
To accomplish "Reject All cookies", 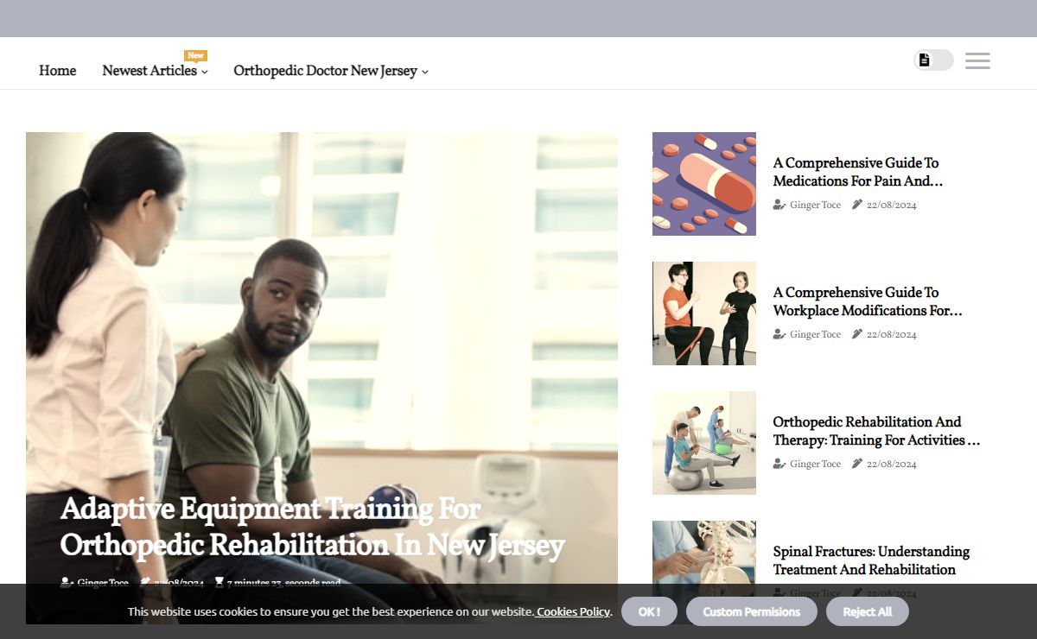I will point(868,611).
